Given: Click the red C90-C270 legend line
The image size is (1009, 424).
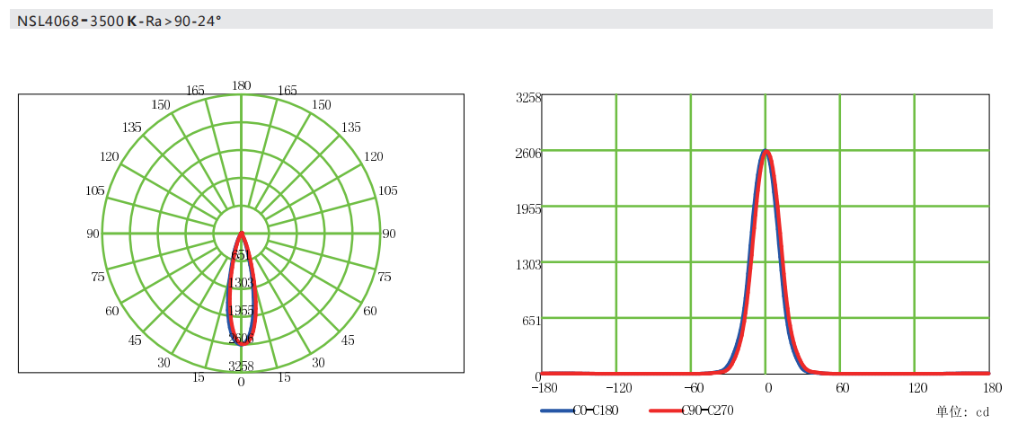Looking at the screenshot, I should [668, 410].
